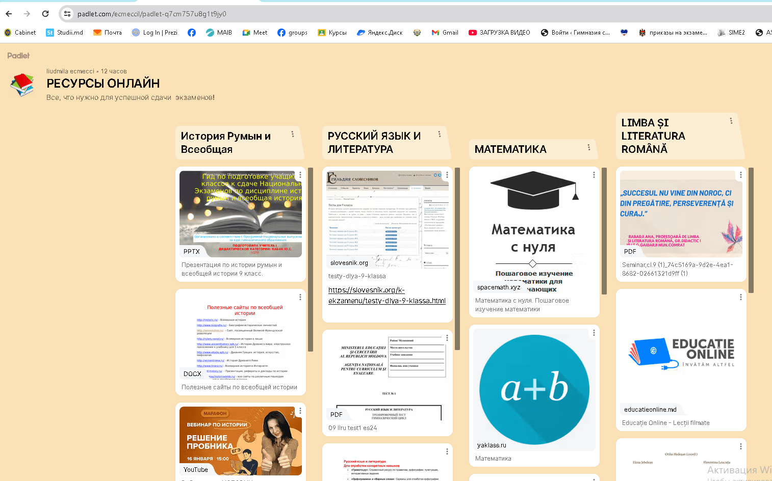772x481 pixels.
Task: Click the red books board icon
Action: click(22, 85)
